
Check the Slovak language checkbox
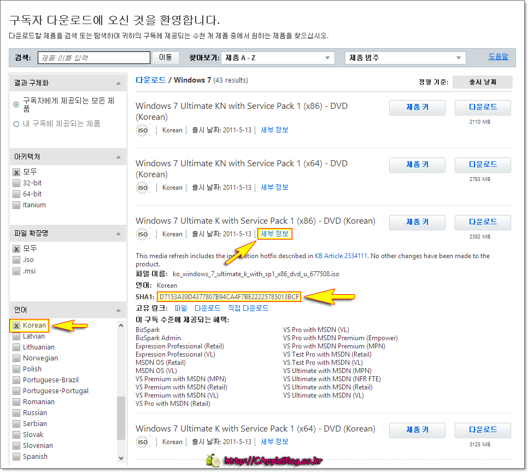(x=16, y=435)
